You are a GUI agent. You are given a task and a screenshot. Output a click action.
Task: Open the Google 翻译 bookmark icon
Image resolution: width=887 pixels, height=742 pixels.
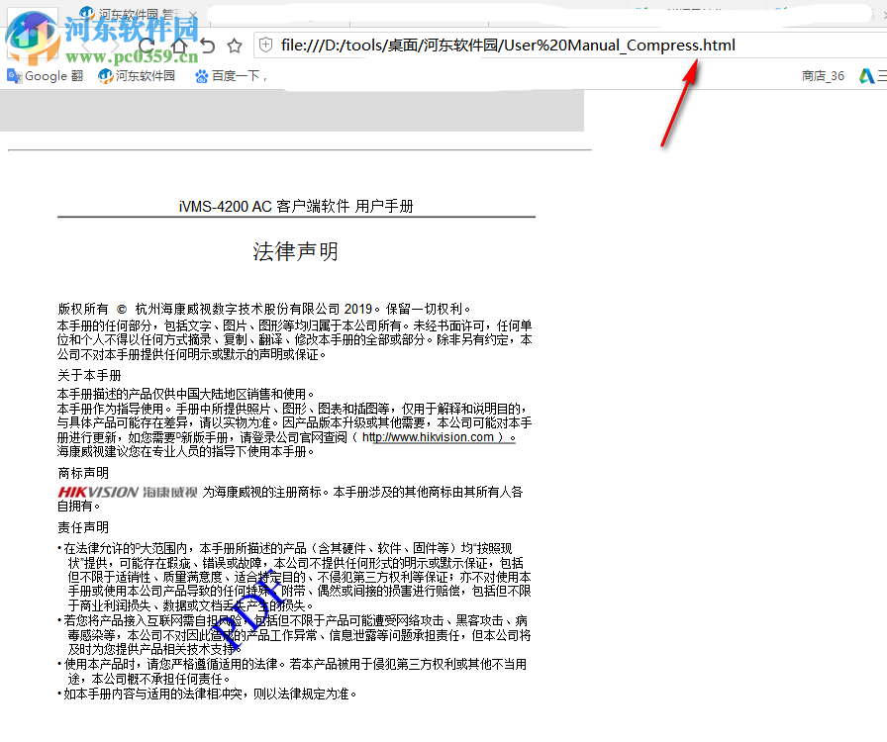click(13, 75)
